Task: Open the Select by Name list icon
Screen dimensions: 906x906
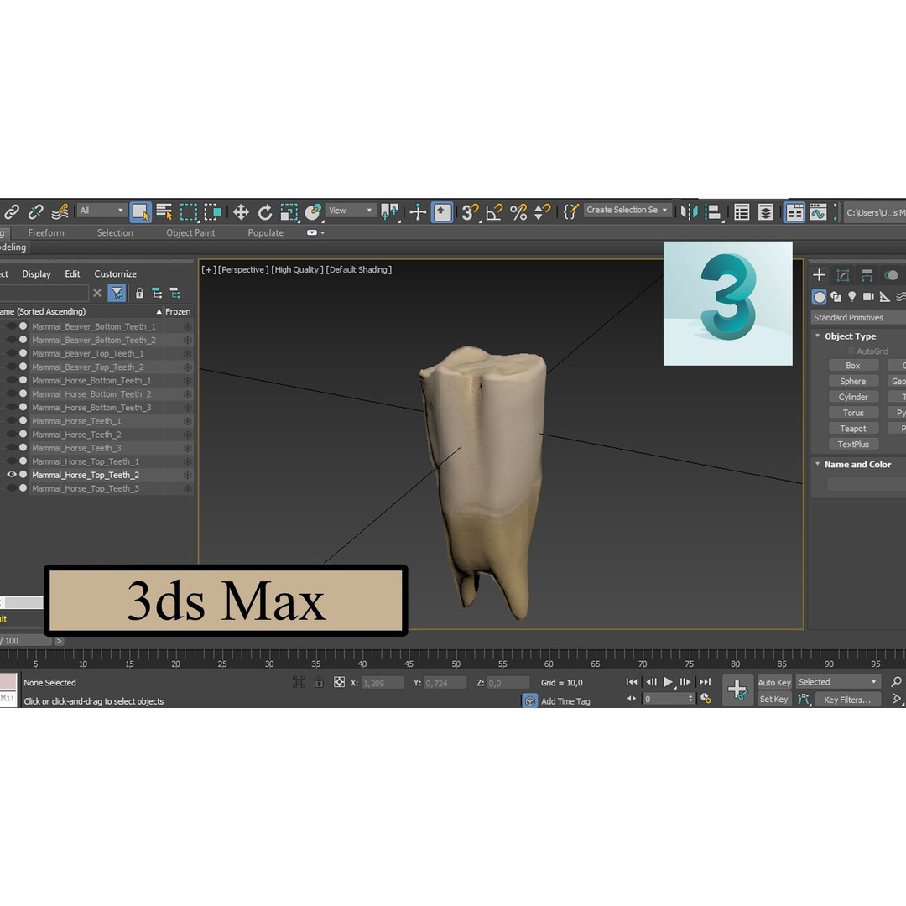Action: click(x=164, y=212)
